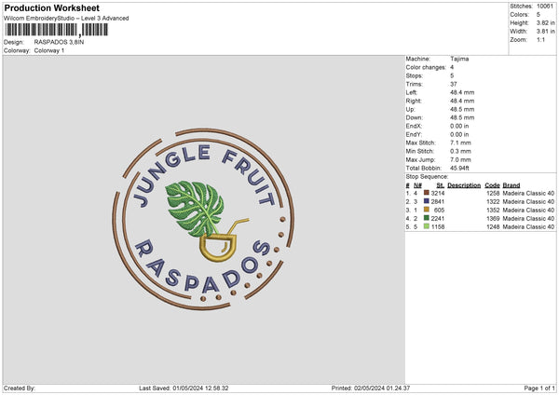Viewport: 559px width, 395px height.
Task: Click the stitch count 605 in stop sequence
Action: click(439, 210)
